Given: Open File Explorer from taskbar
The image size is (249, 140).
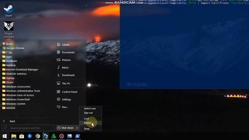Looking at the screenshot, I should pyautogui.click(x=14, y=136).
